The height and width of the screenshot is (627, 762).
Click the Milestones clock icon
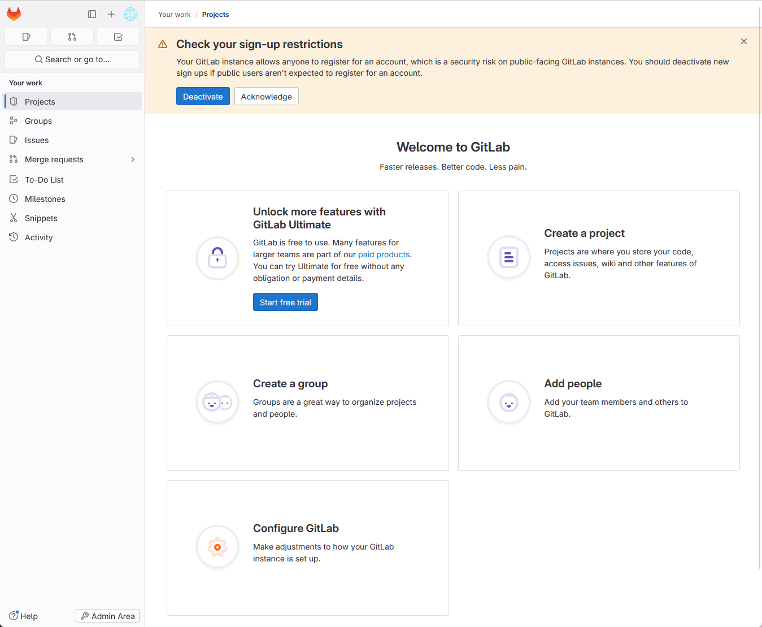14,198
